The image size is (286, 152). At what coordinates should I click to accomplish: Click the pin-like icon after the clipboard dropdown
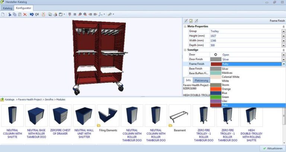click(x=70, y=14)
